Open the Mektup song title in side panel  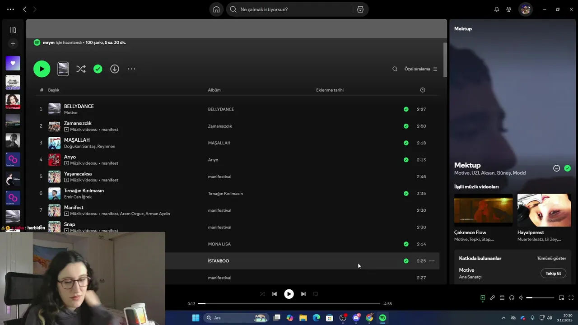click(x=467, y=165)
